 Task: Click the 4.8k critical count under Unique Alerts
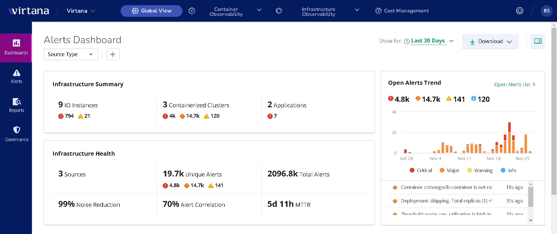tap(171, 185)
